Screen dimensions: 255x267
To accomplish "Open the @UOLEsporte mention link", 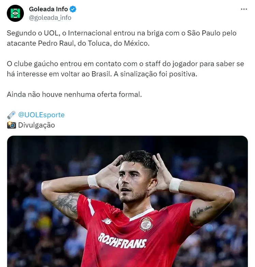I will coord(41,115).
